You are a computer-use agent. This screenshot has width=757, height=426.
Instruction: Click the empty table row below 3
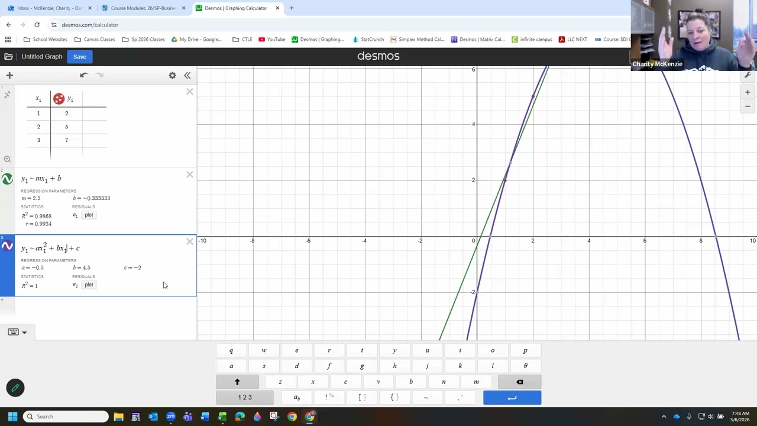(38, 153)
